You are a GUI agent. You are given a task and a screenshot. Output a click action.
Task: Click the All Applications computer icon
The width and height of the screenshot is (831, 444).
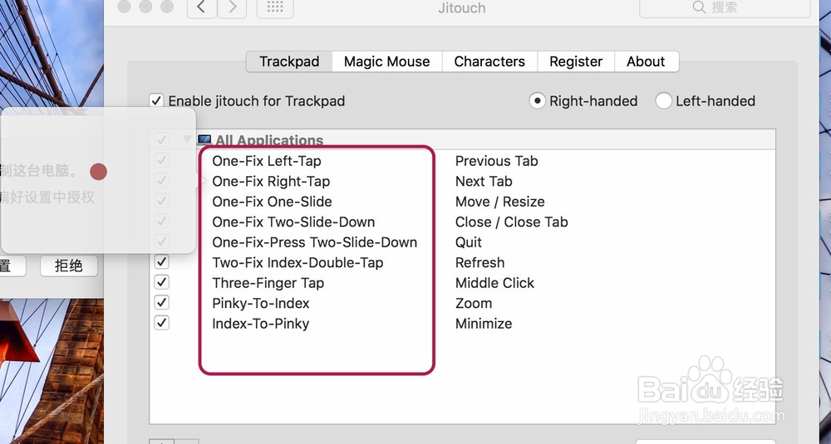coord(204,140)
